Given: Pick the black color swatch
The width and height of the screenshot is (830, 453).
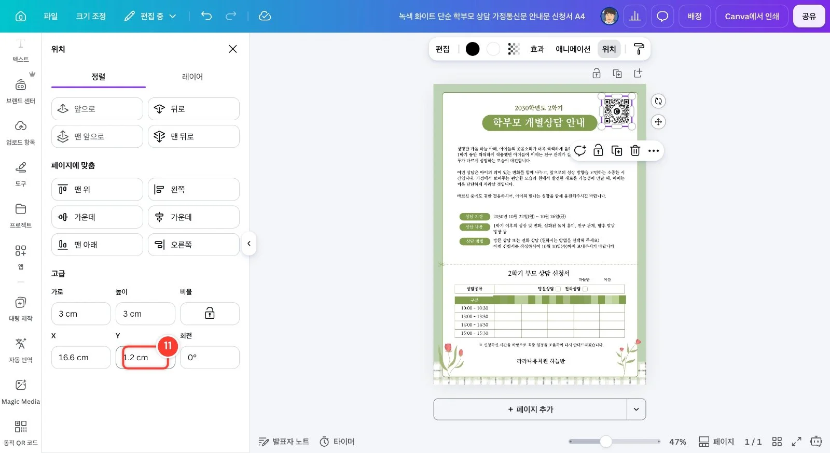Looking at the screenshot, I should 473,49.
